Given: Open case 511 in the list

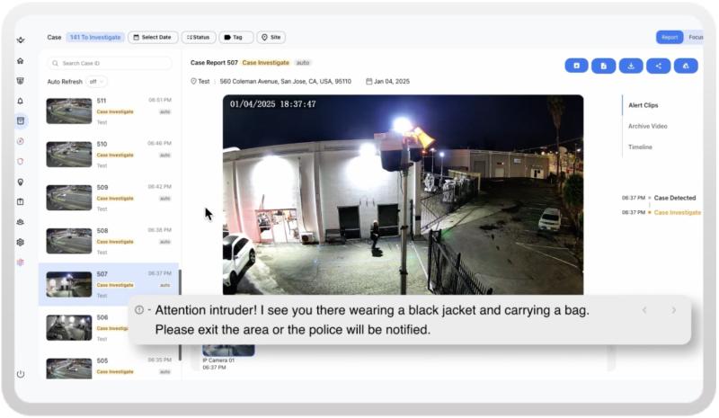Looking at the screenshot, I should (x=109, y=111).
